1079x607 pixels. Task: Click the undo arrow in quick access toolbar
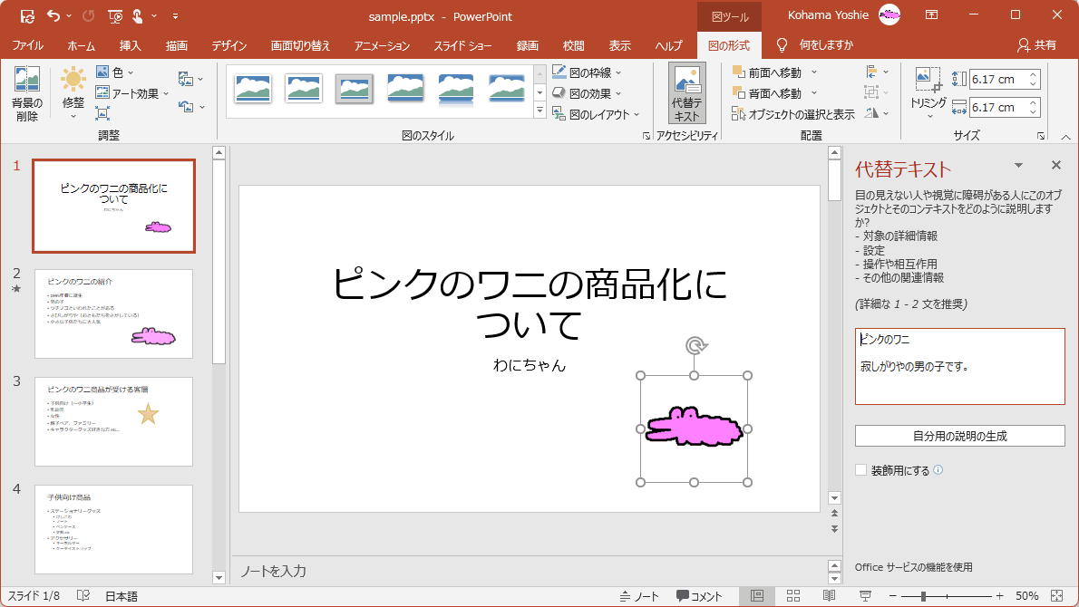pyautogui.click(x=53, y=15)
